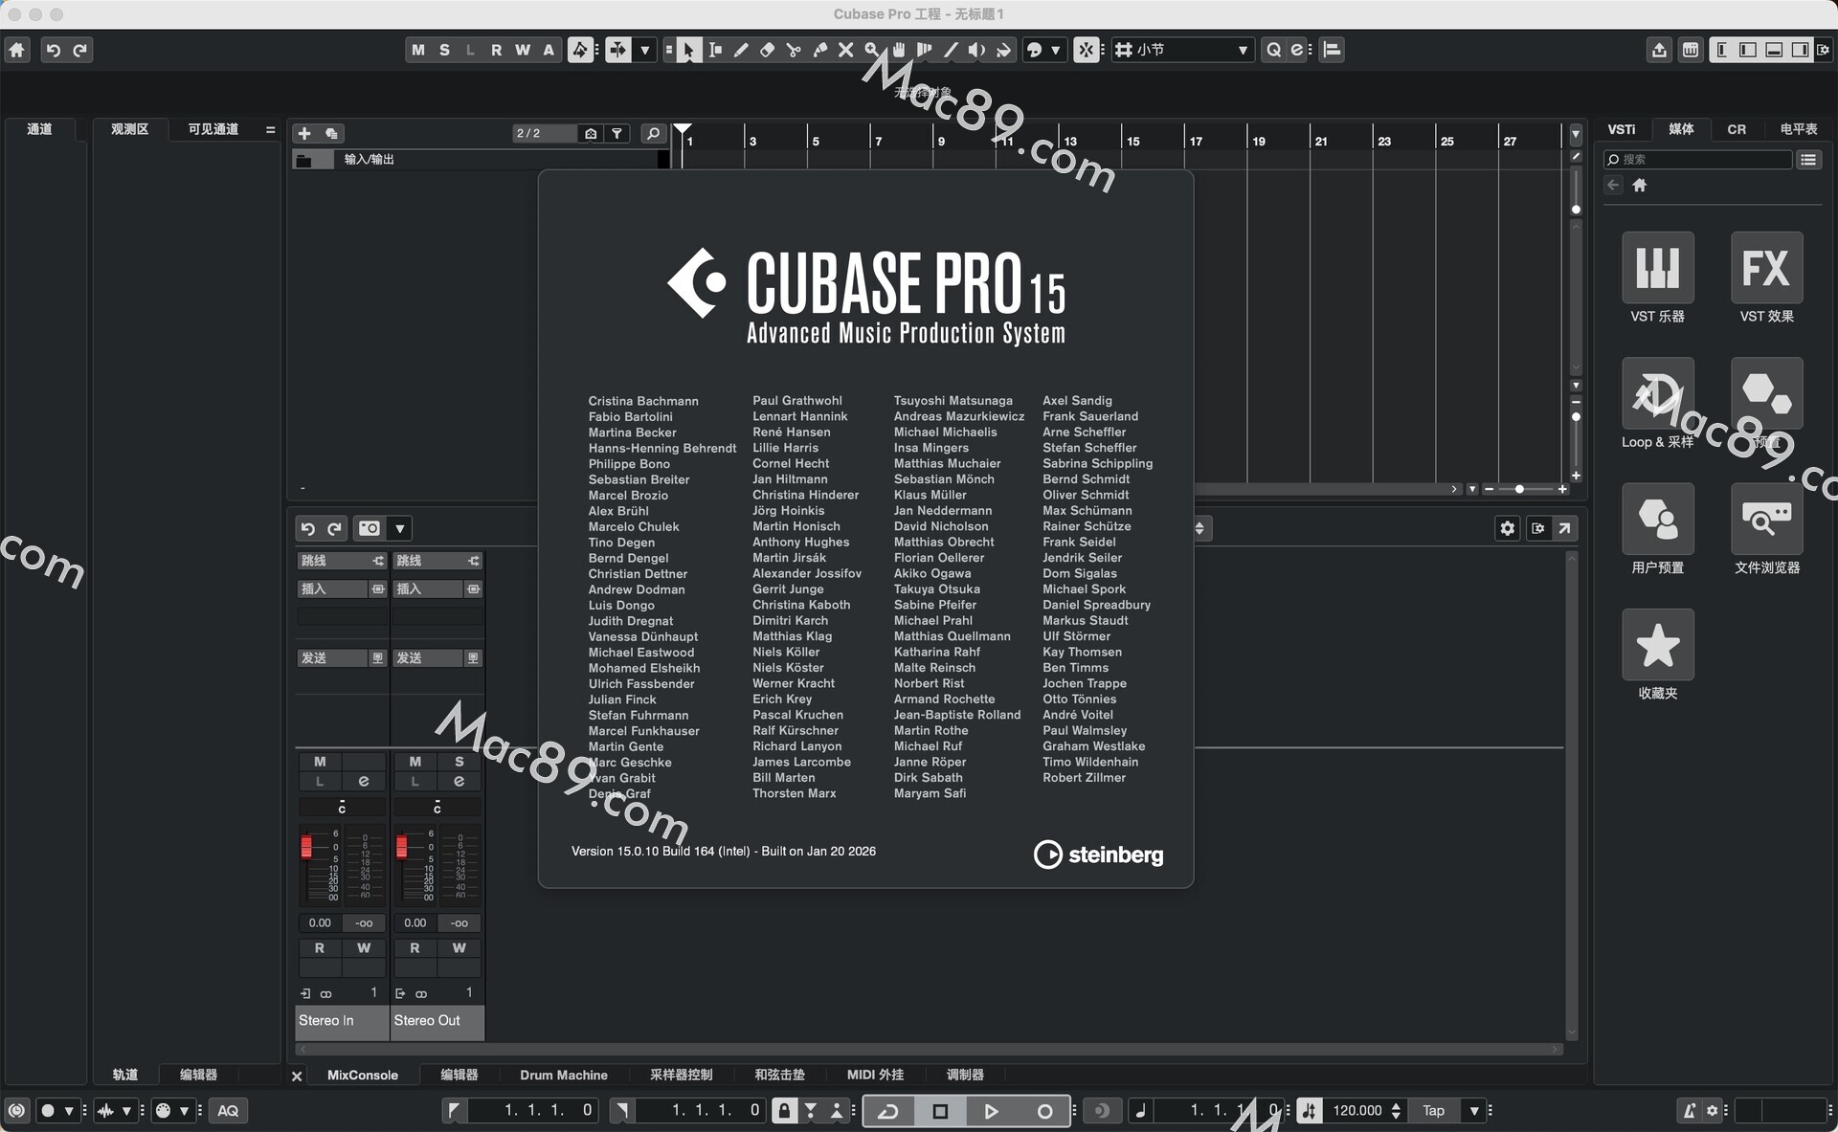Toggle the metronome click in transport

1690,1110
